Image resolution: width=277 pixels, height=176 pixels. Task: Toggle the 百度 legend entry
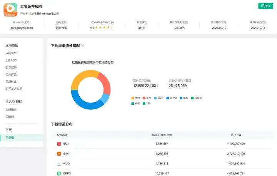tap(135, 104)
